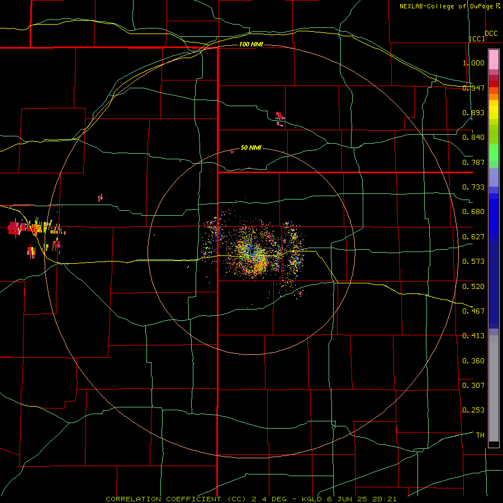Viewport: 503px width, 503px height.
Task: Click "CORRELATION COEFFICIENT (CC)" in the bottom caption
Action: pos(177,499)
